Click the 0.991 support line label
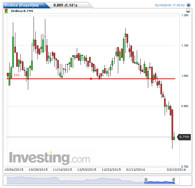The height and width of the screenshot is (188, 195). coord(15,75)
